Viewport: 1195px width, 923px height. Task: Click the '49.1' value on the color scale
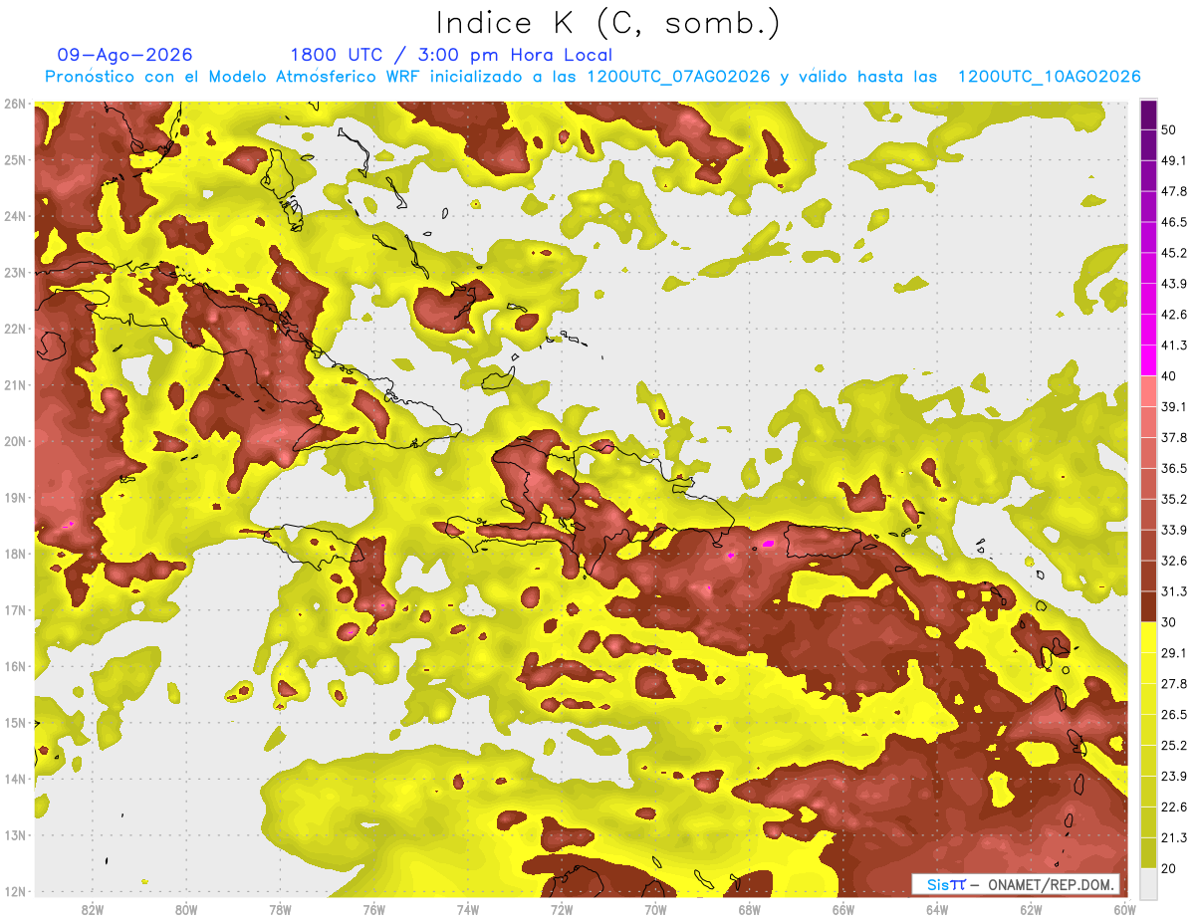pyautogui.click(x=1174, y=160)
